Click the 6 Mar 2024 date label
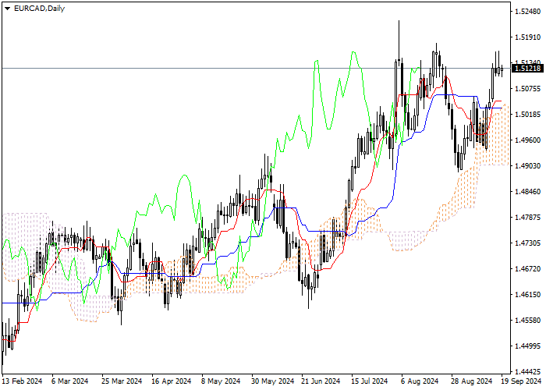 point(70,381)
